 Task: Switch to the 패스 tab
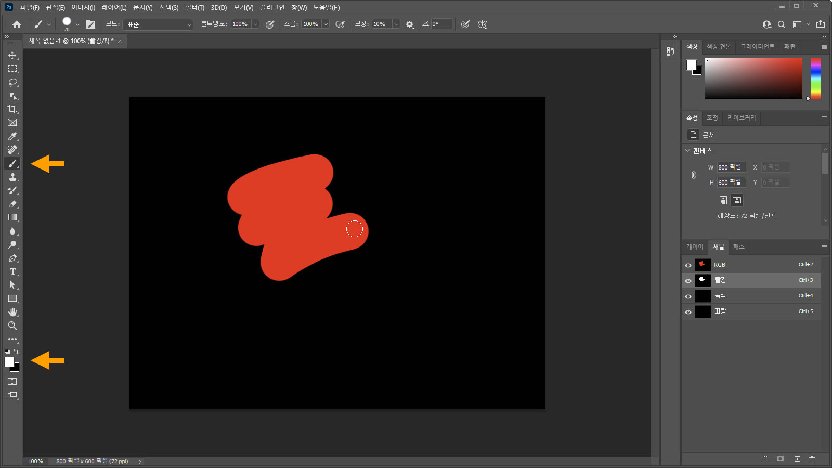point(739,246)
